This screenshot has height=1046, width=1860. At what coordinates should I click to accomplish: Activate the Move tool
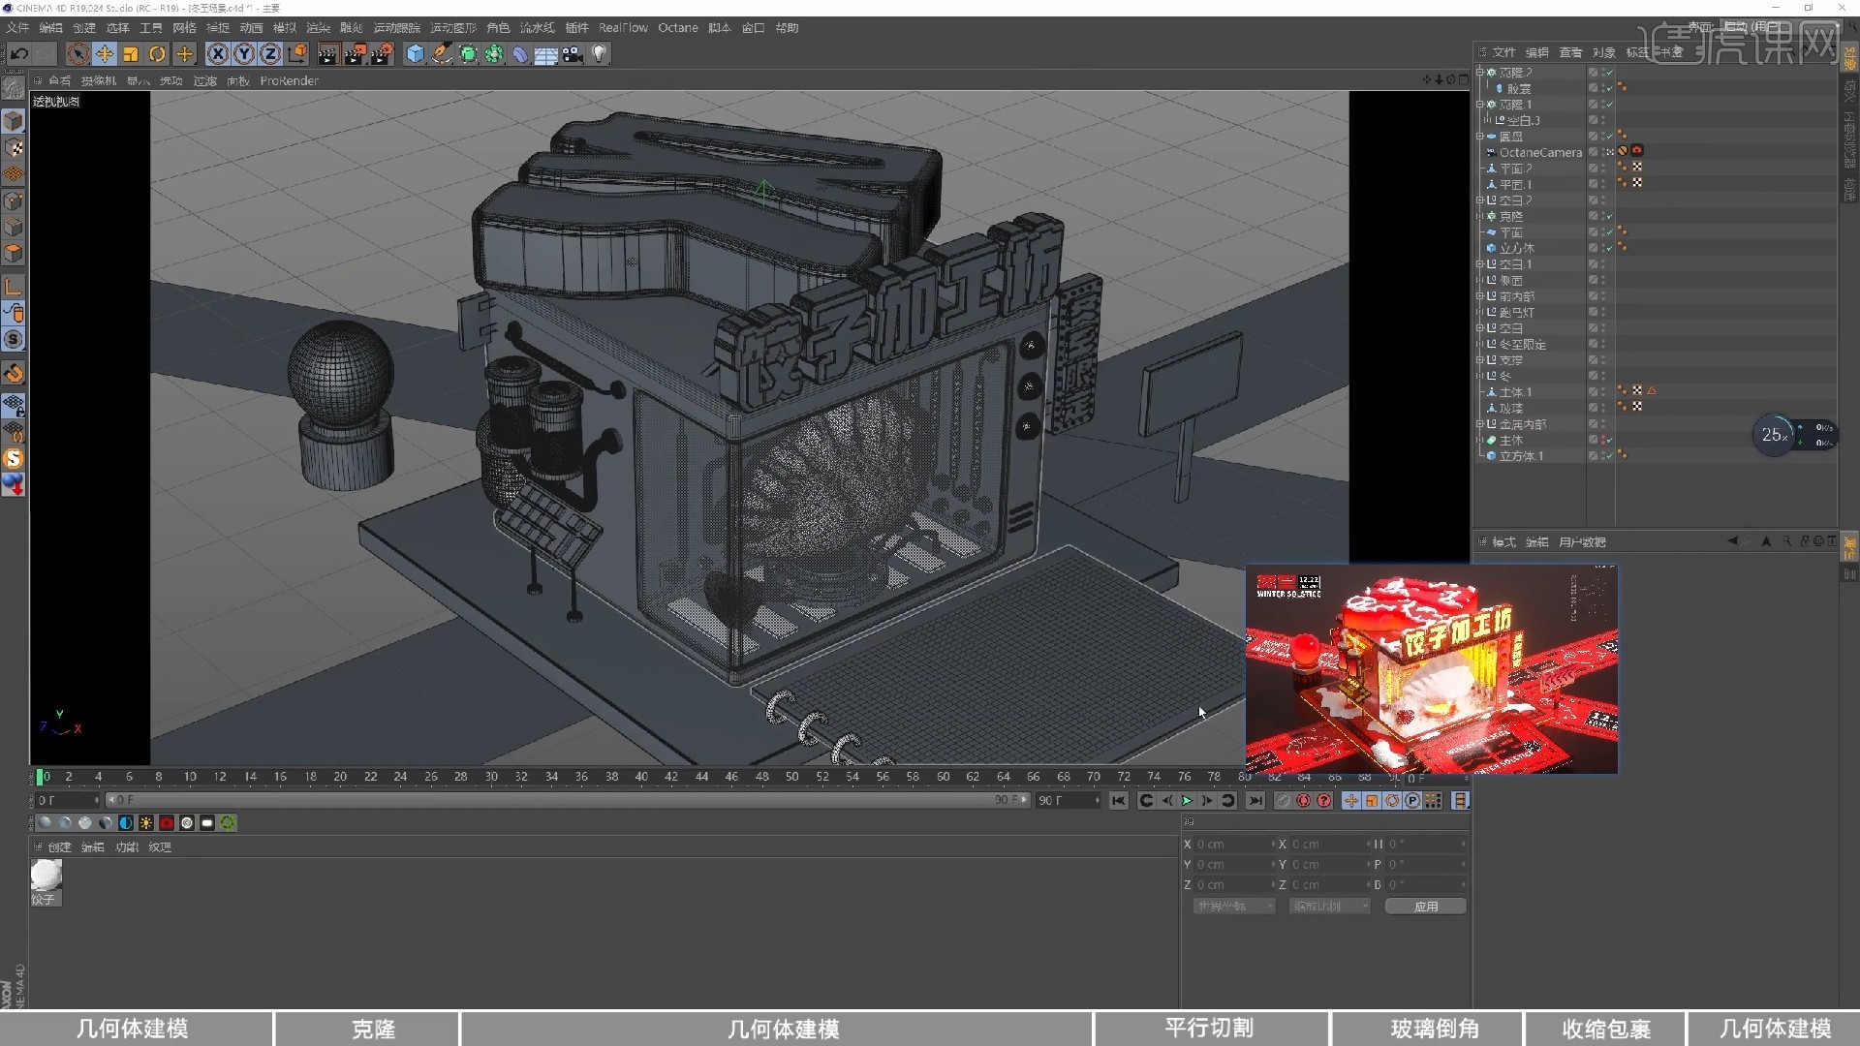[105, 54]
